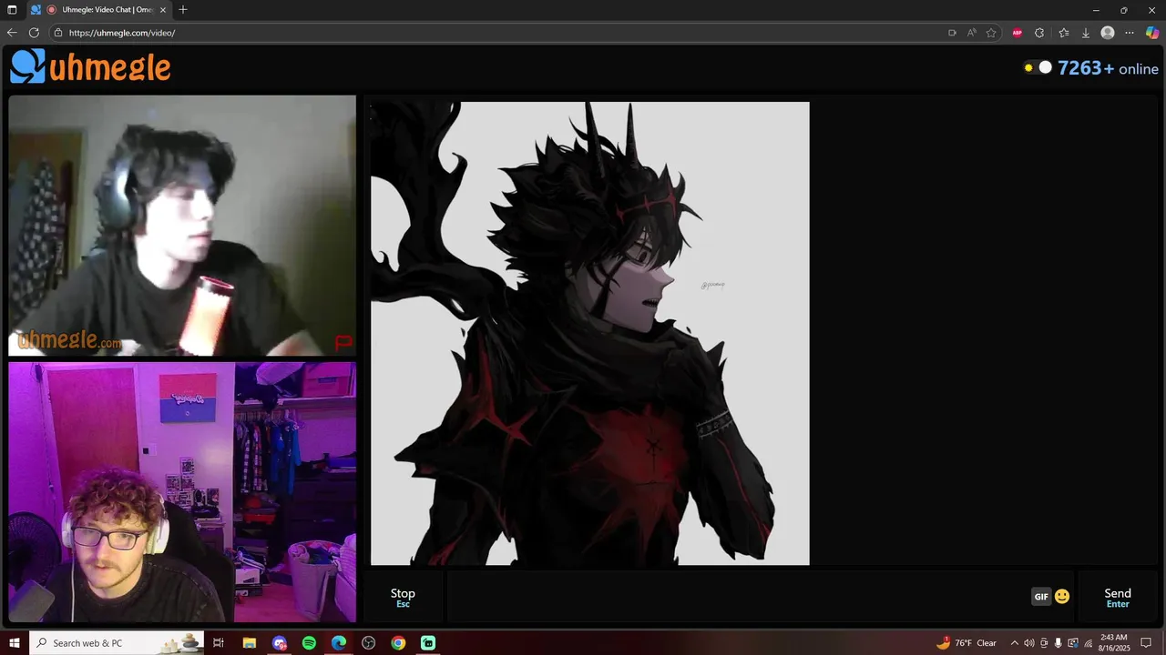
Task: Open Spotify from the taskbar
Action: click(309, 643)
